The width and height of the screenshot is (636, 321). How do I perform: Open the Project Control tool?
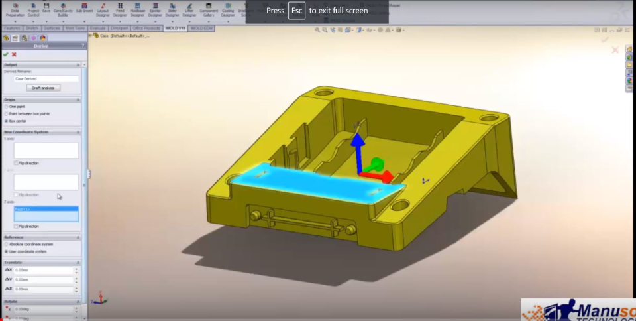[33, 10]
